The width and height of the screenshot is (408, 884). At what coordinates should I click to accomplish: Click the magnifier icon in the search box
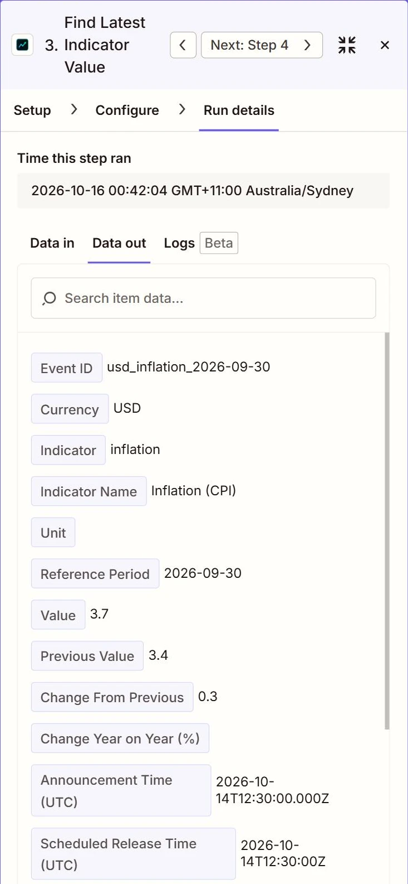point(50,298)
